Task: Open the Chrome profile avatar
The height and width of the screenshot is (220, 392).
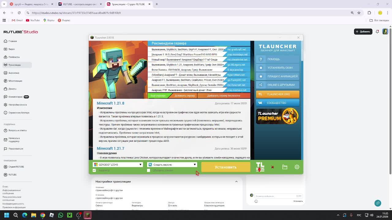Action: pos(380,13)
